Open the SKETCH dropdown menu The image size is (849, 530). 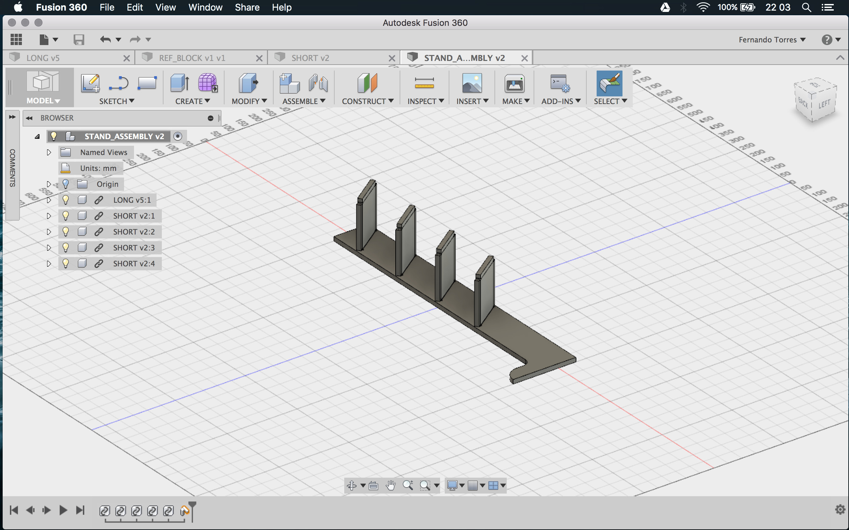pos(117,101)
